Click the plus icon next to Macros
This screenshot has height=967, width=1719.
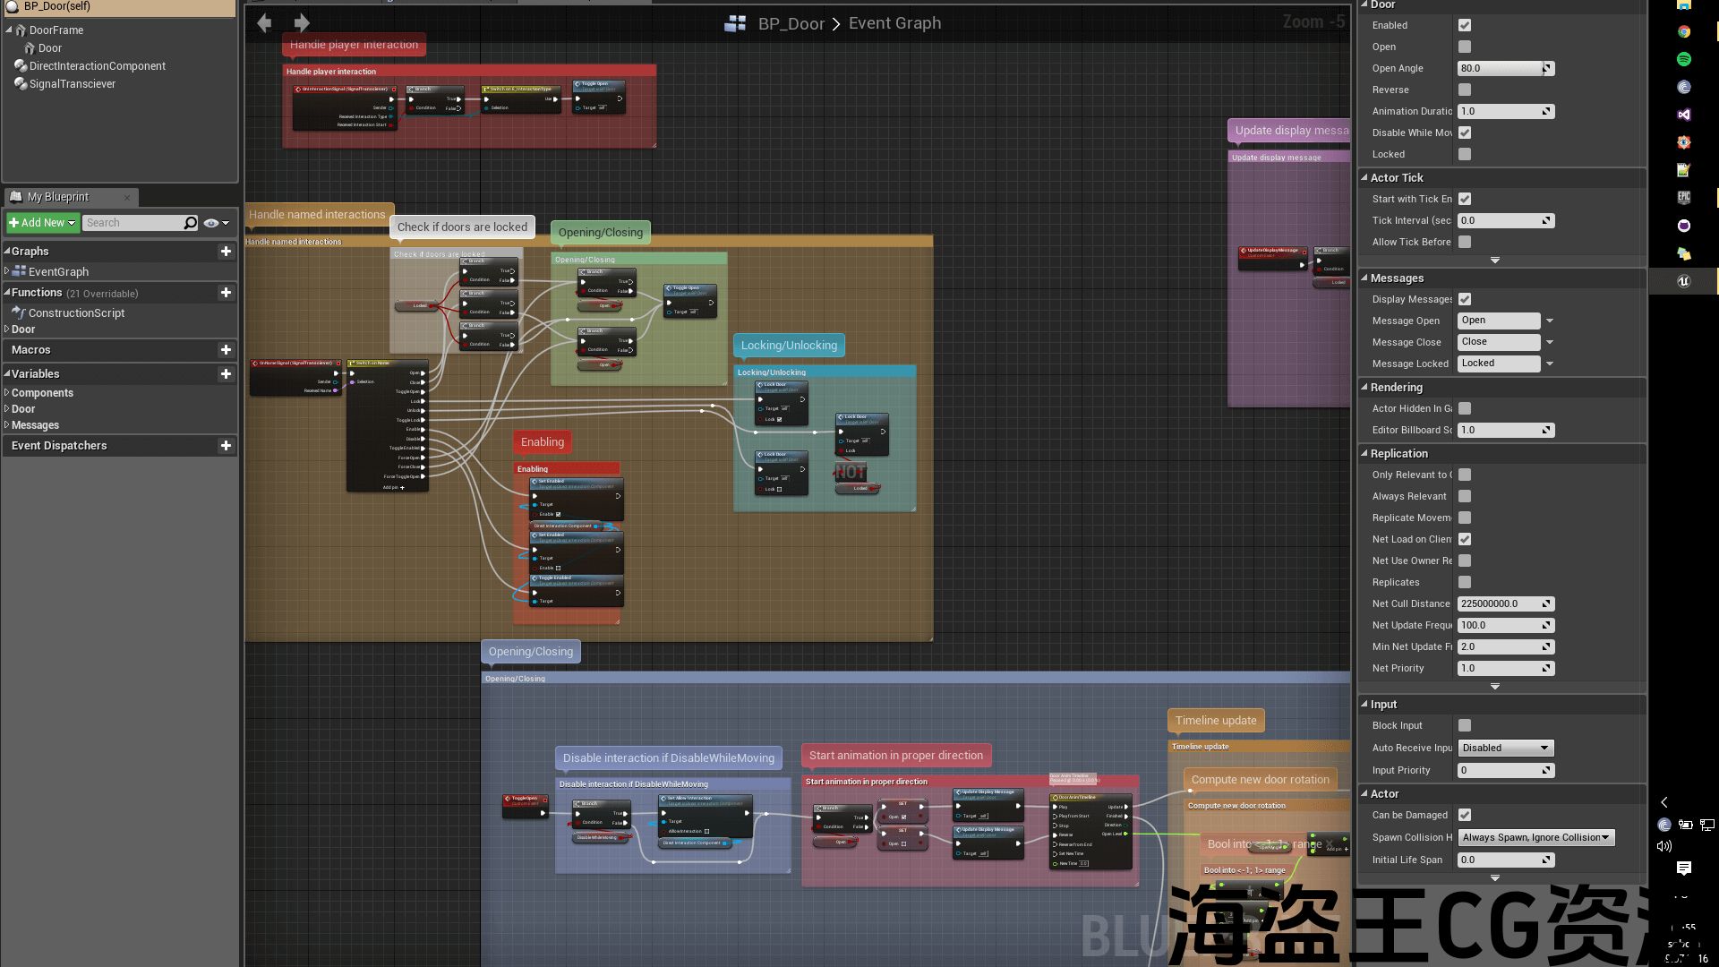(226, 350)
